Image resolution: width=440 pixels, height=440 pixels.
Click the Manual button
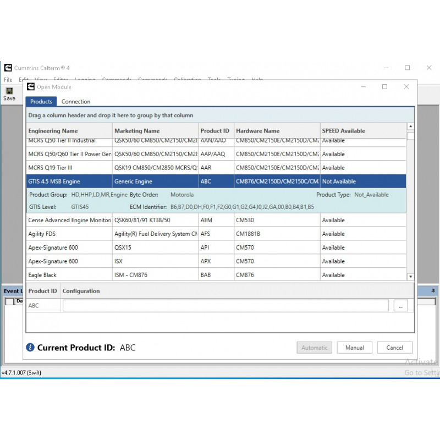(354, 348)
